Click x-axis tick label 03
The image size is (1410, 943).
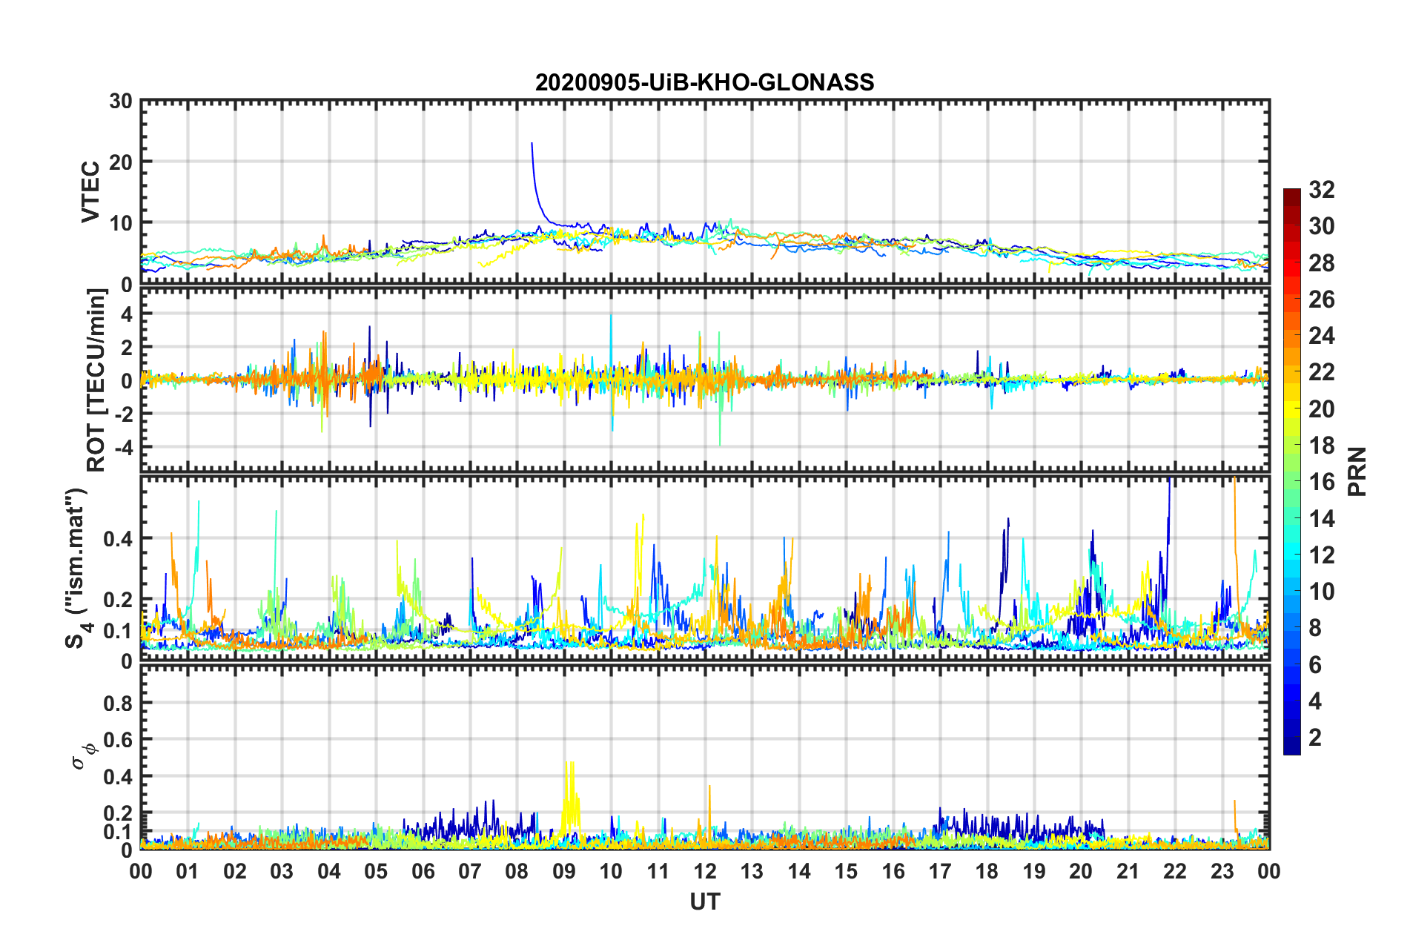(x=282, y=871)
